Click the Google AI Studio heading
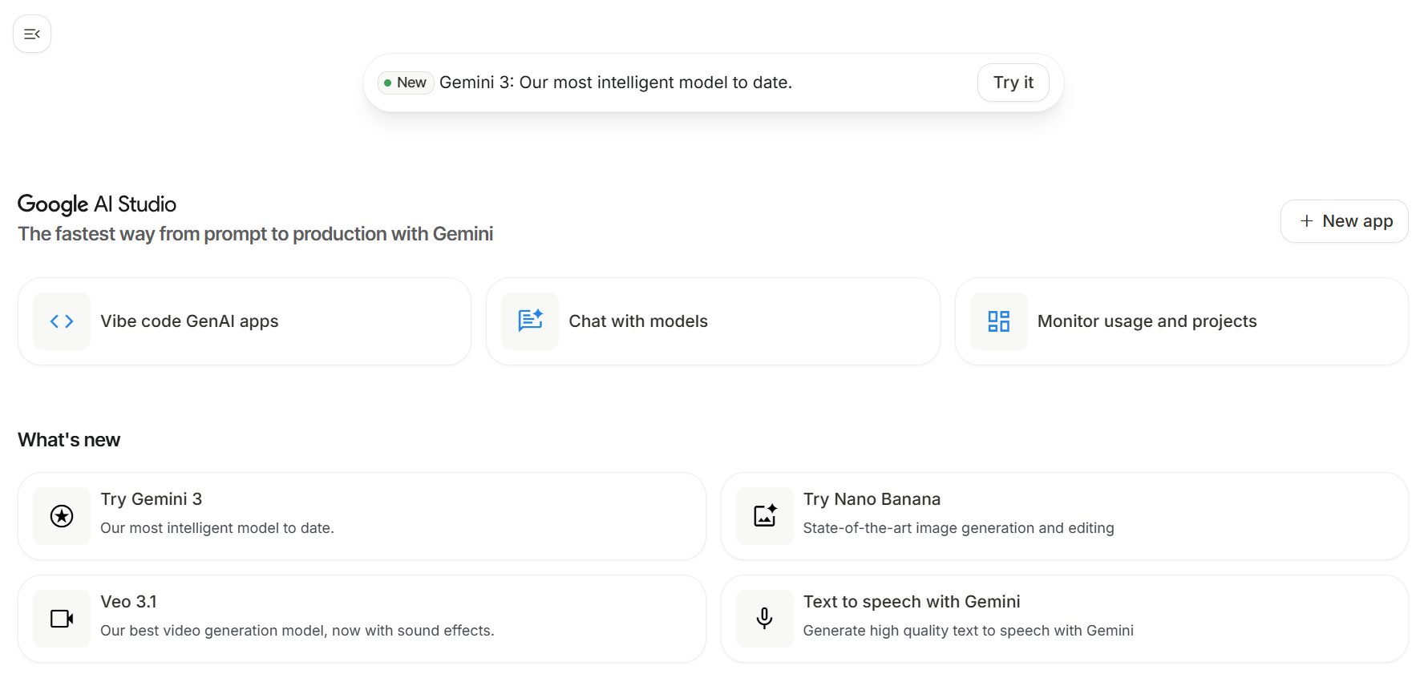Image resolution: width=1428 pixels, height=678 pixels. click(x=97, y=204)
